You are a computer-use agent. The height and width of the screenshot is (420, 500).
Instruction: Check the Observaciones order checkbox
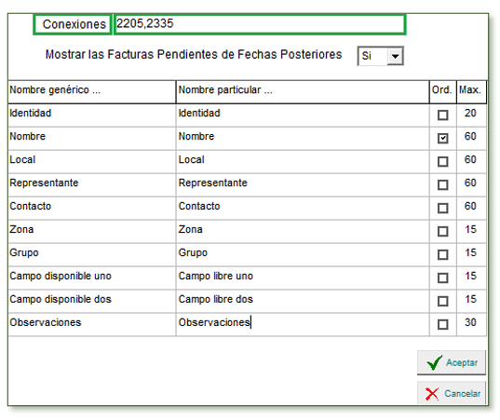tap(442, 324)
